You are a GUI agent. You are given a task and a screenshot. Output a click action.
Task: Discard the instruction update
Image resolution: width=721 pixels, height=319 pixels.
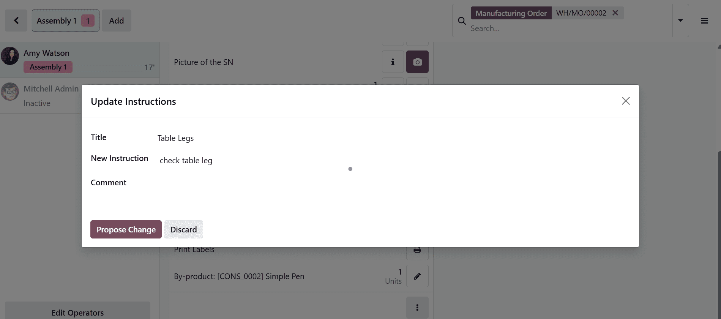point(183,229)
